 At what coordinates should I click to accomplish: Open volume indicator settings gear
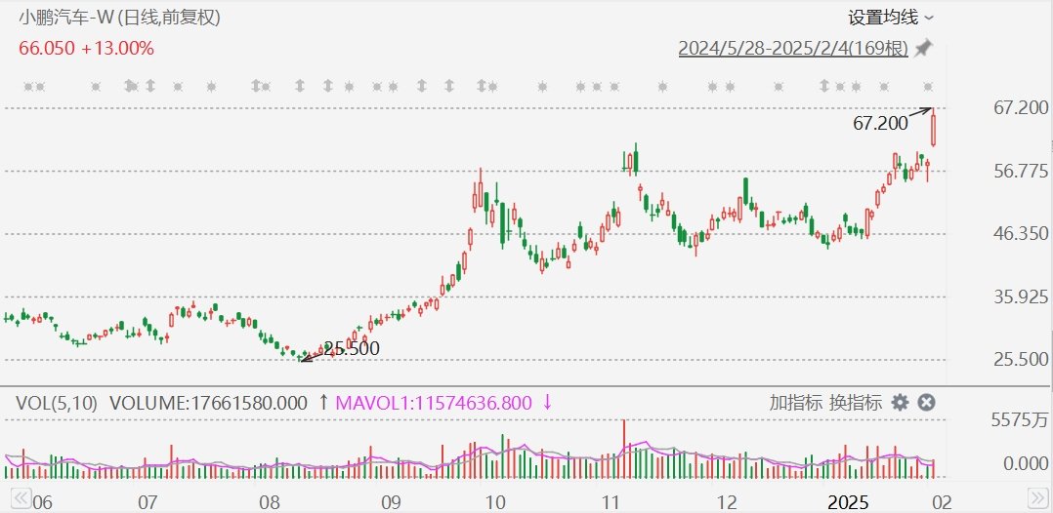point(900,403)
